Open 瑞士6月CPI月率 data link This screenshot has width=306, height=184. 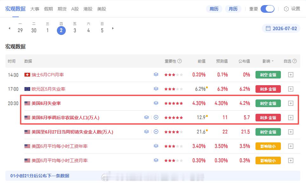[48, 75]
